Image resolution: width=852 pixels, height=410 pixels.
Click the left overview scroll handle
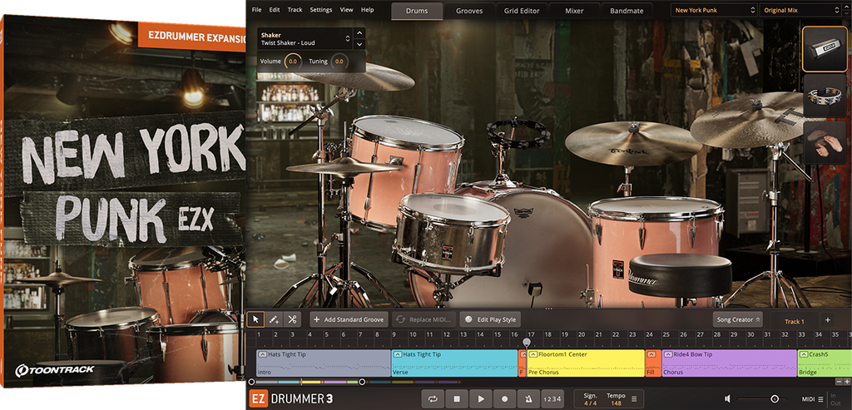click(251, 382)
